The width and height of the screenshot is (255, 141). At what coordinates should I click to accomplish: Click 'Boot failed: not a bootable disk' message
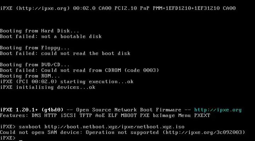(x=51, y=36)
